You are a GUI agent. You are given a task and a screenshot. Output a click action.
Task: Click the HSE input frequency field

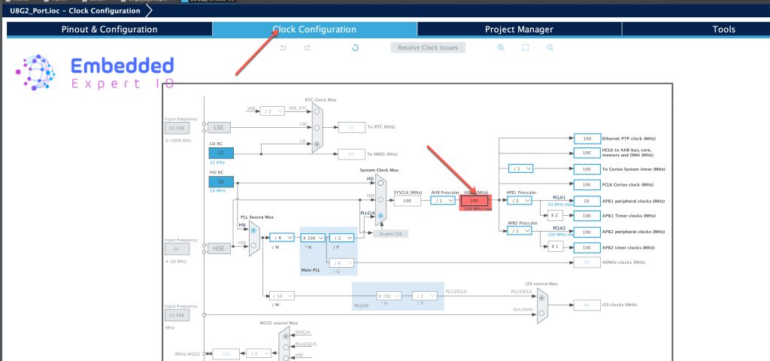point(177,248)
